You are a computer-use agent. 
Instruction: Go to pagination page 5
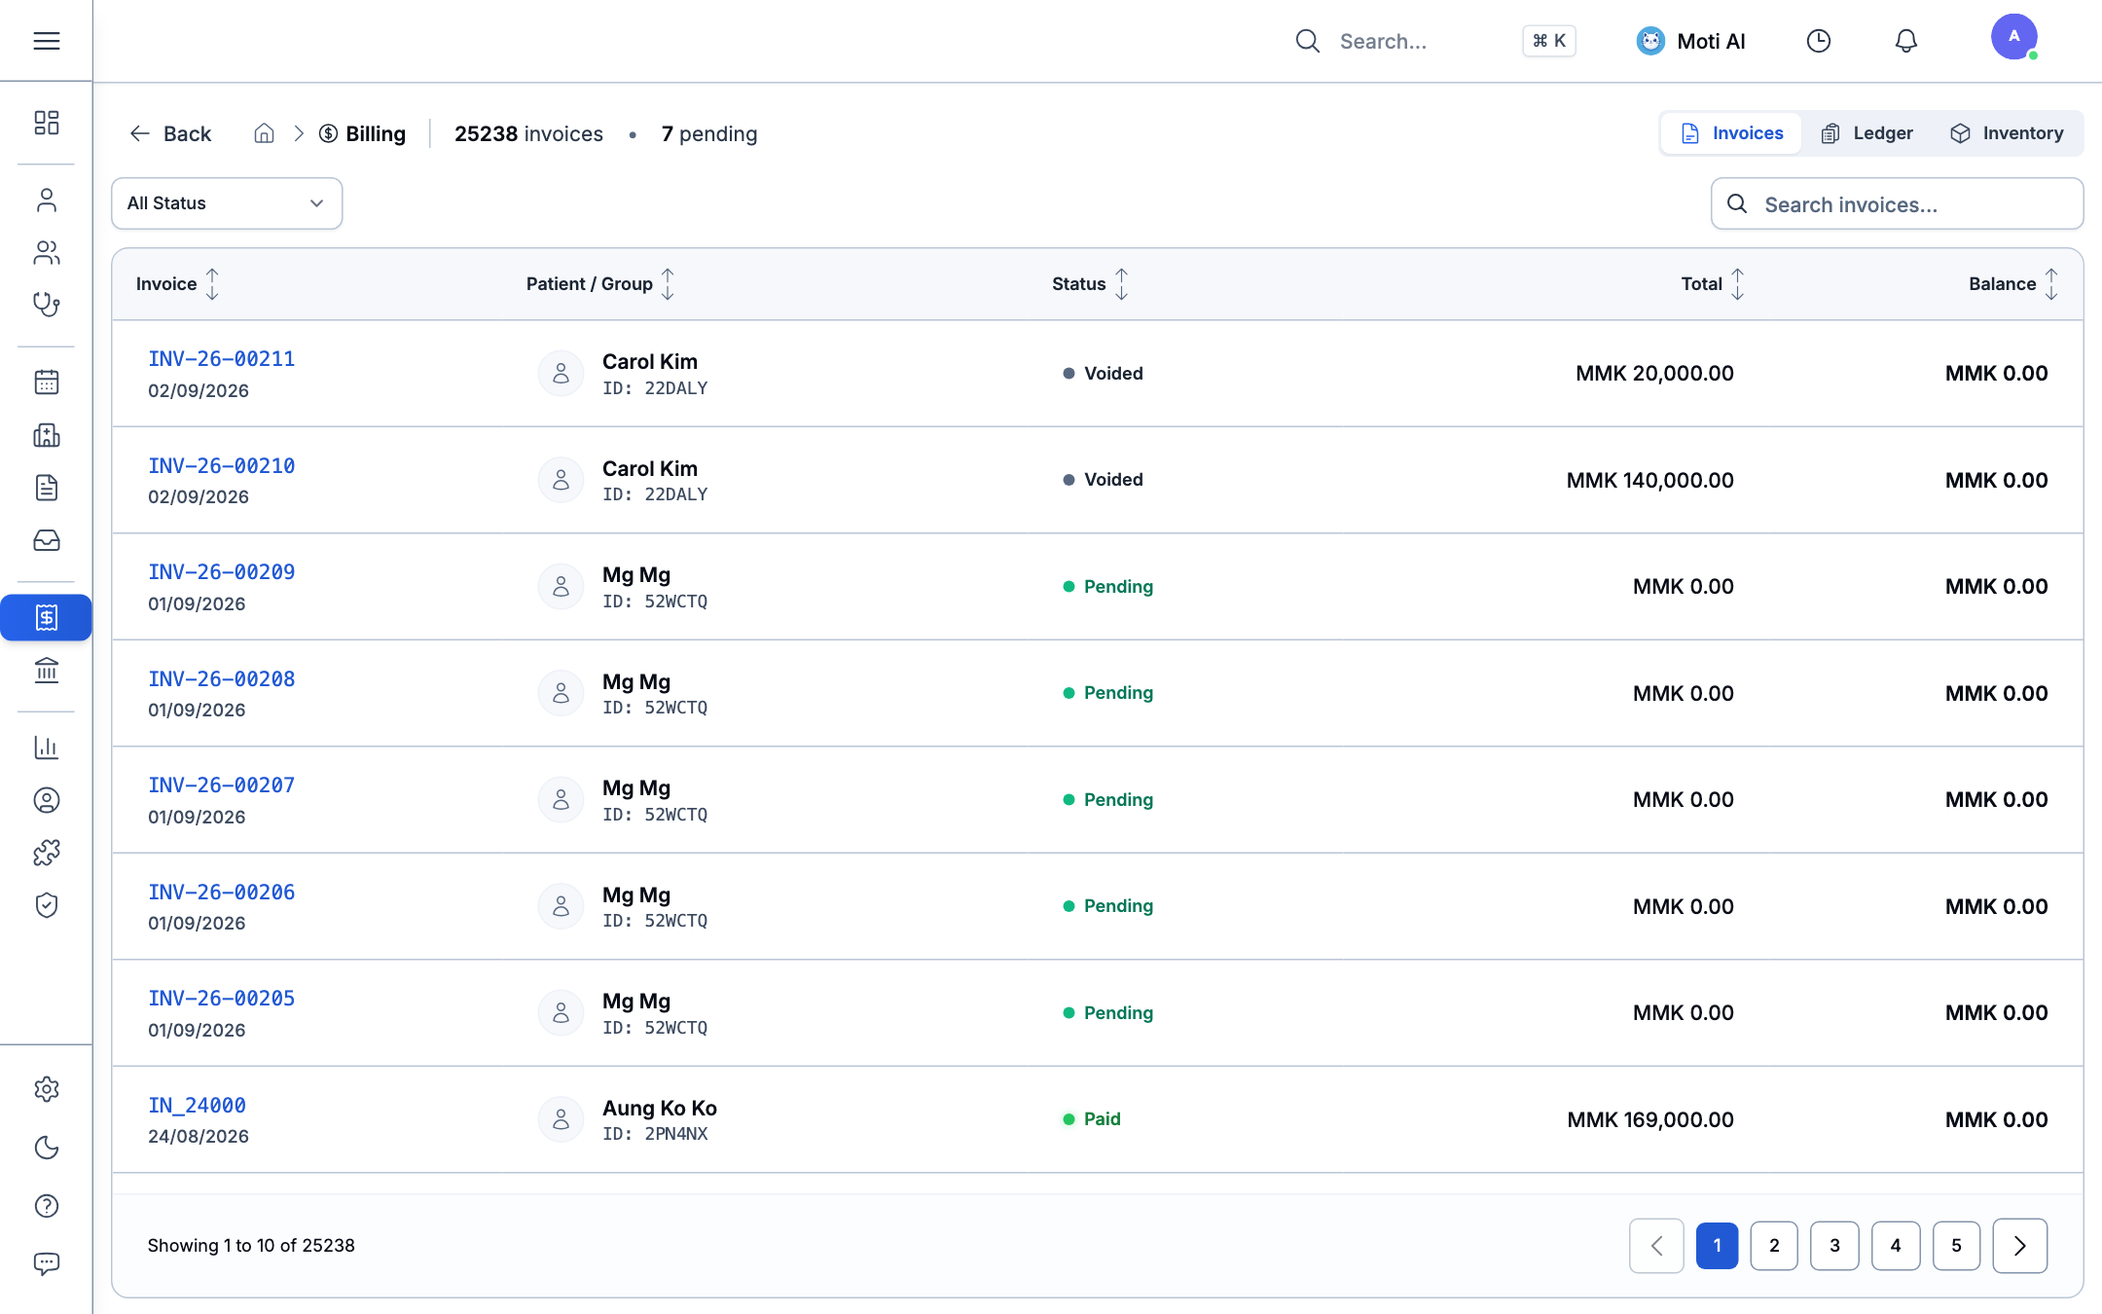point(1956,1246)
